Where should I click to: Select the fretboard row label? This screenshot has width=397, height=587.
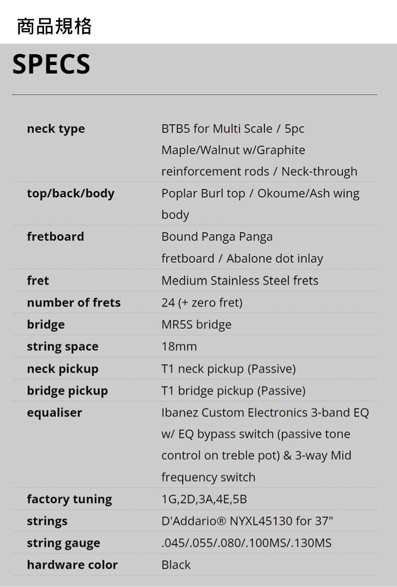pyautogui.click(x=56, y=237)
